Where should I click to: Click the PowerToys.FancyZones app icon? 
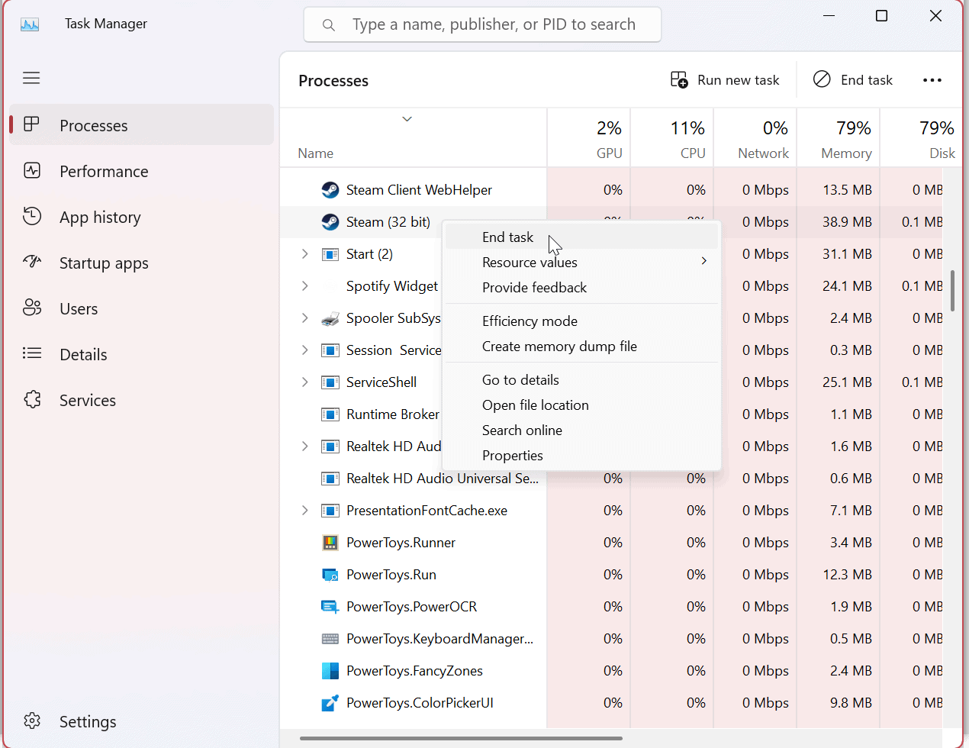(330, 670)
